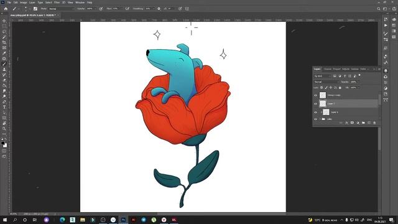Open smoothing options gear icon

tap(159, 9)
